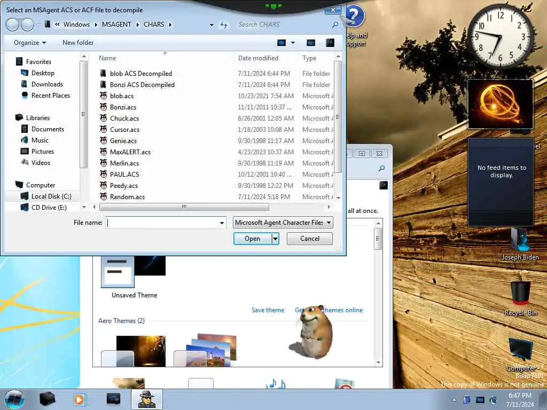Viewport: 547px width, 410px height.
Task: Select Unsaved Theme thumbnail
Action: click(133, 272)
